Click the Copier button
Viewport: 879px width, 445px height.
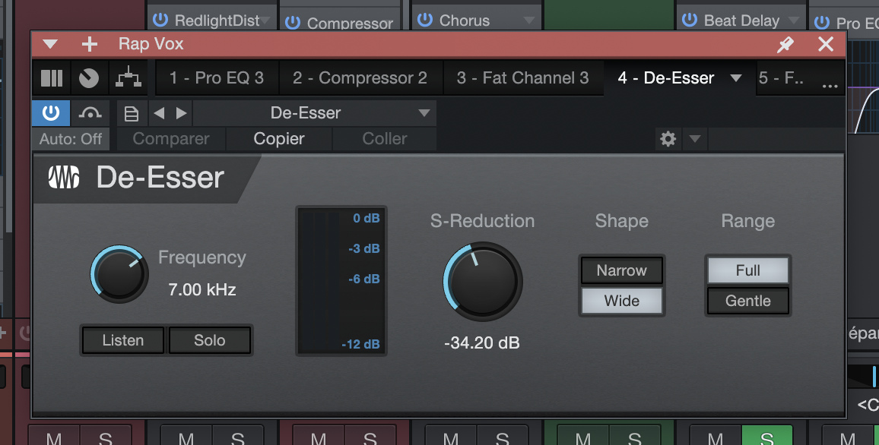(278, 139)
